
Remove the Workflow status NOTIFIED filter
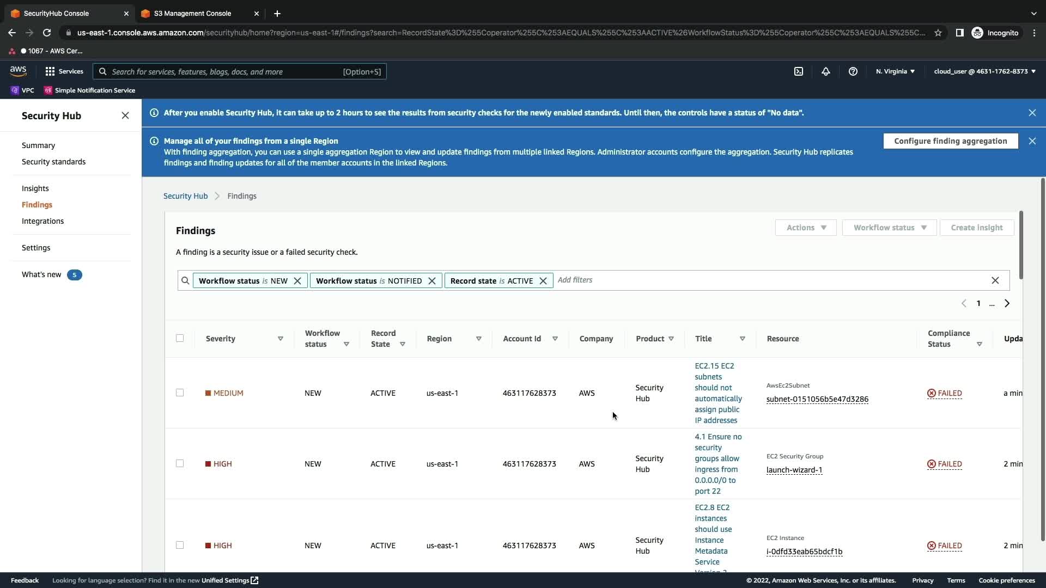[432, 281]
